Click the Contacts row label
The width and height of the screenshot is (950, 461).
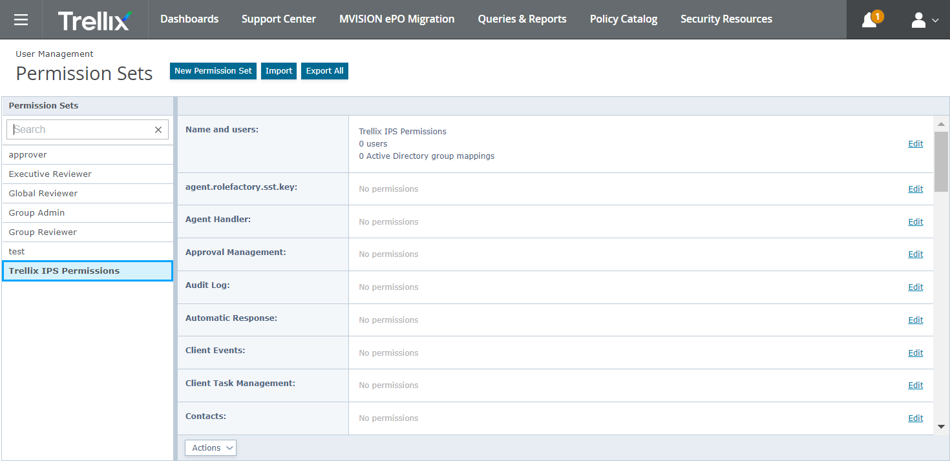click(206, 416)
